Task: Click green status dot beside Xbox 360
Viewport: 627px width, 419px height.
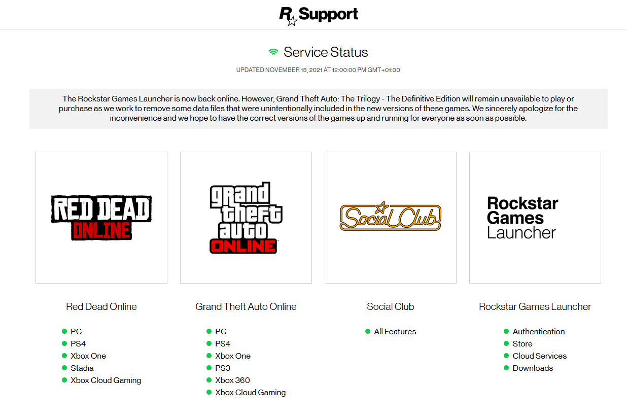Action: click(x=209, y=380)
